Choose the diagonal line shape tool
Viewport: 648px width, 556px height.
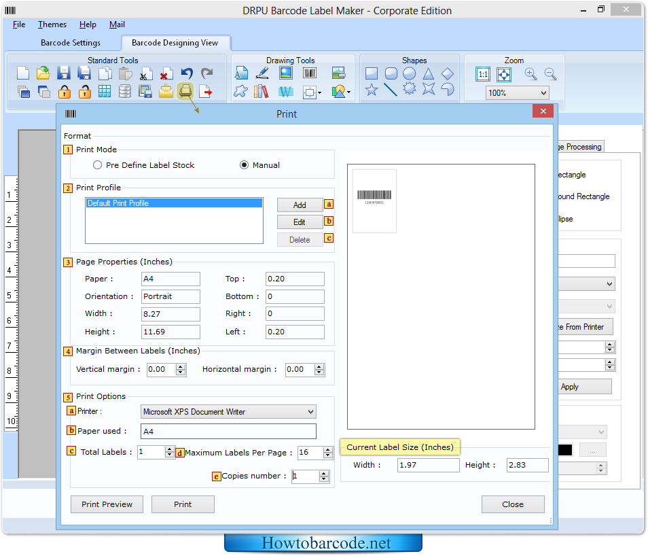click(391, 90)
